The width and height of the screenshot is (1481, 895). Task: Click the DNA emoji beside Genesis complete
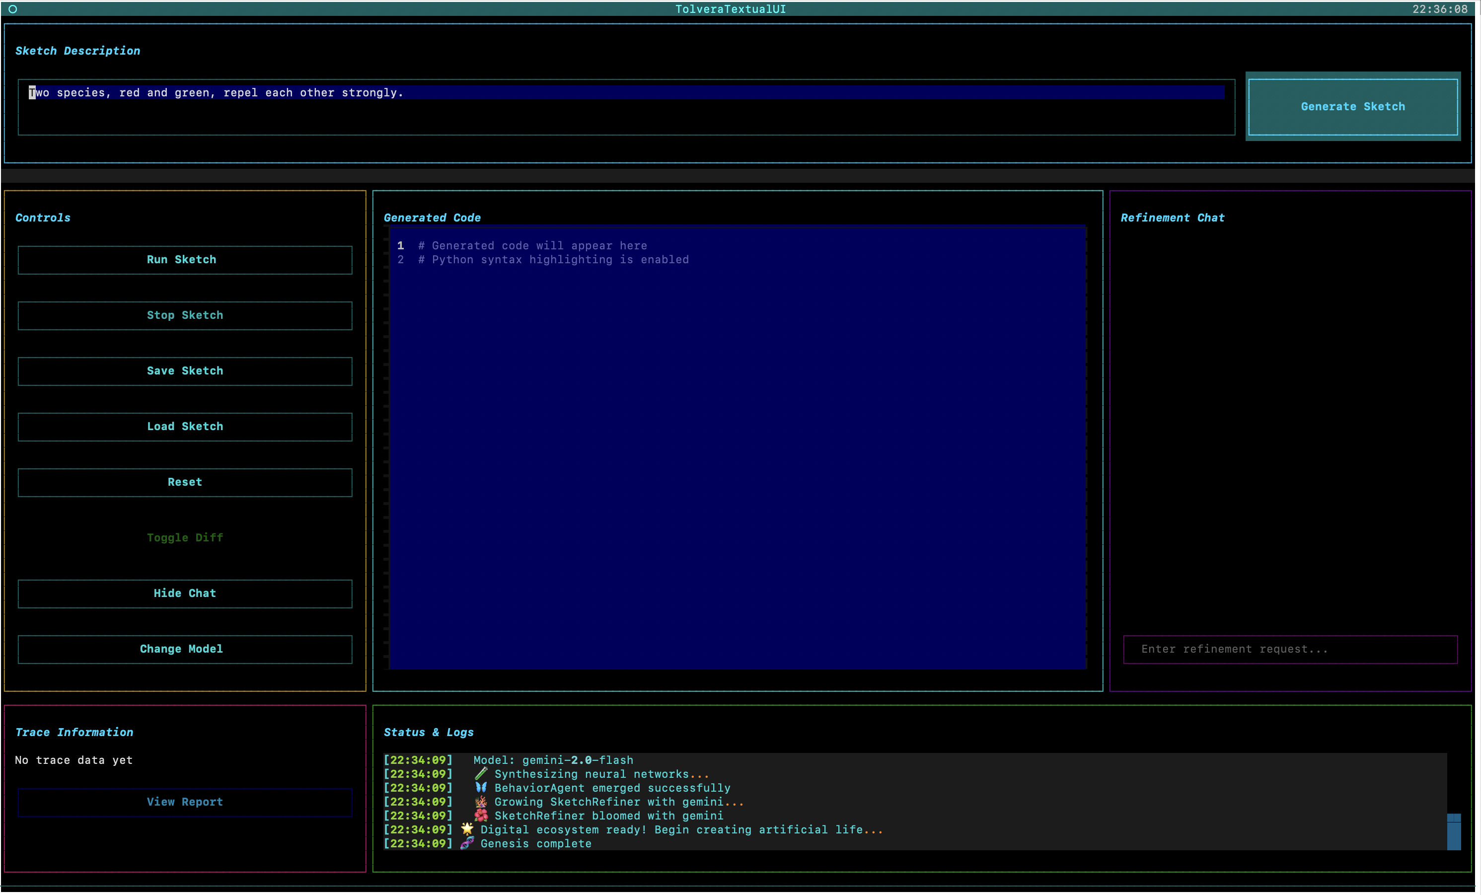coord(467,843)
